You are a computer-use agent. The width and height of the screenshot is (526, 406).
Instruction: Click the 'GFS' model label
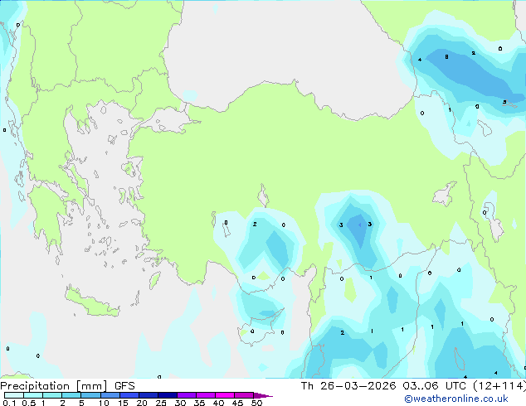pyautogui.click(x=124, y=386)
